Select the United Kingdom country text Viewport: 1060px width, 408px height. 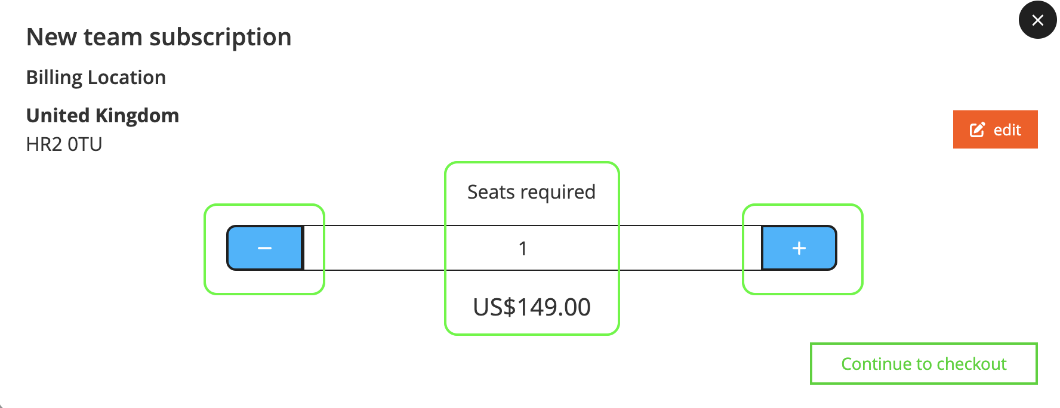coord(103,116)
